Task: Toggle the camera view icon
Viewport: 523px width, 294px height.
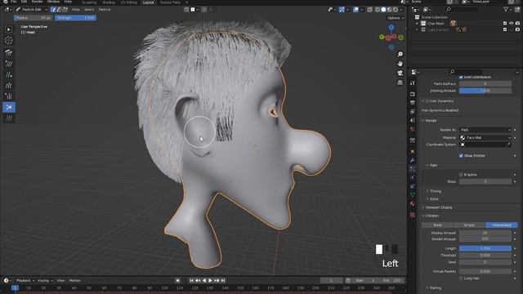Action: click(400, 73)
